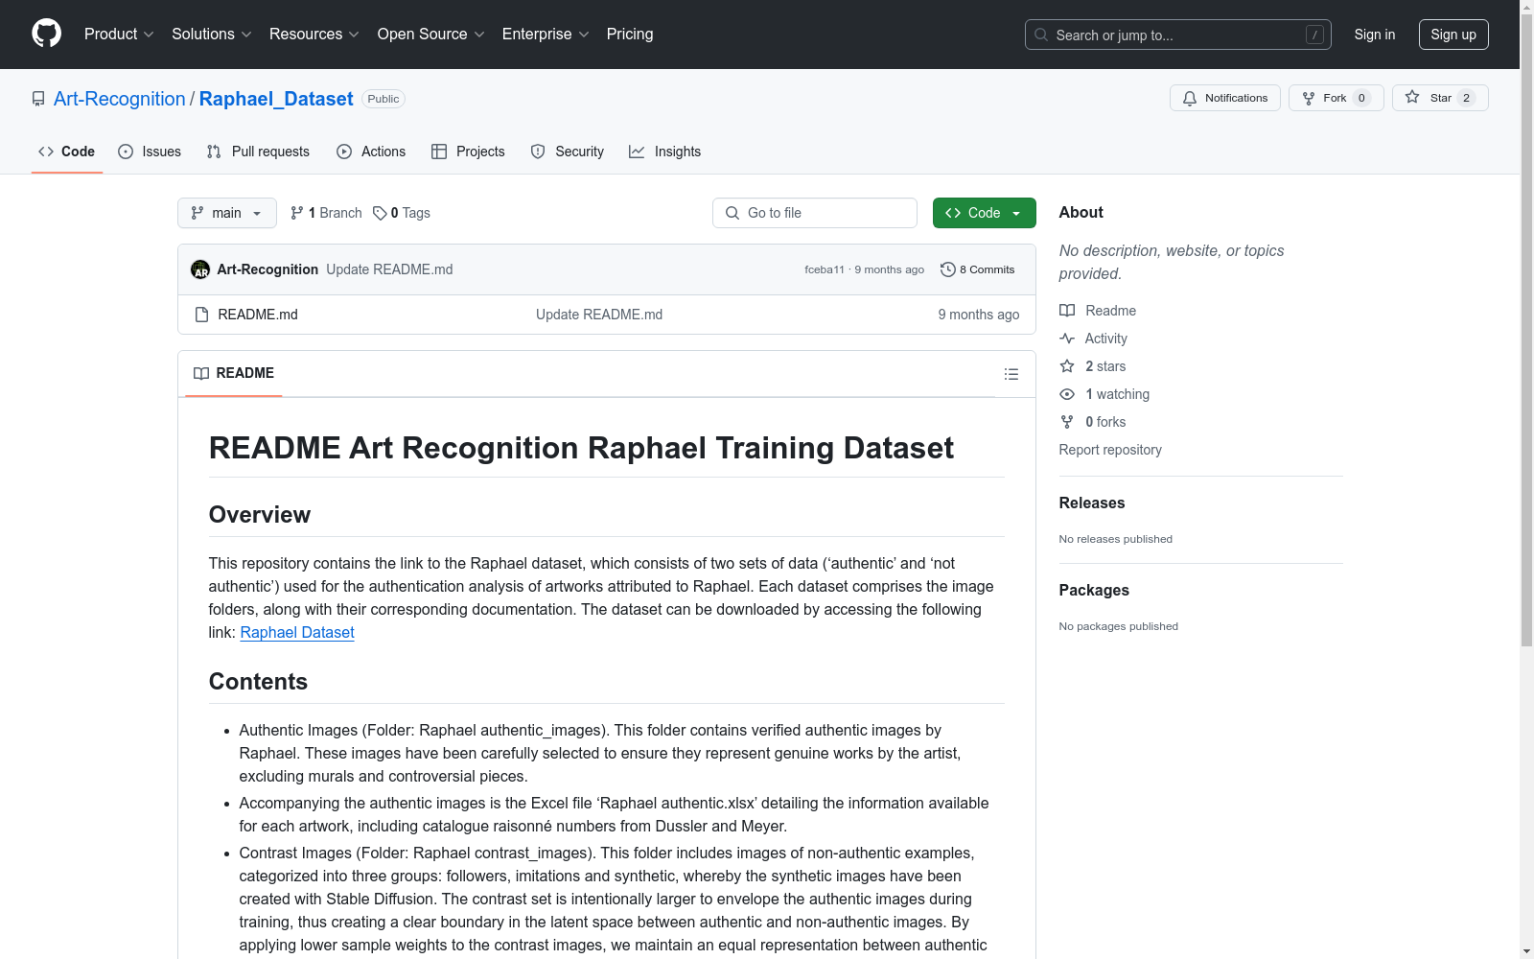Open the Projects tab
This screenshot has height=959, width=1534.
(468, 152)
